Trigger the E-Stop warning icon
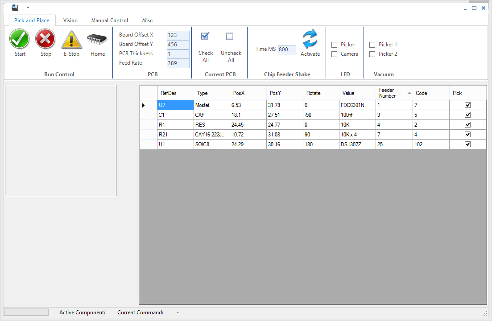This screenshot has height=321, width=492. pyautogui.click(x=71, y=39)
